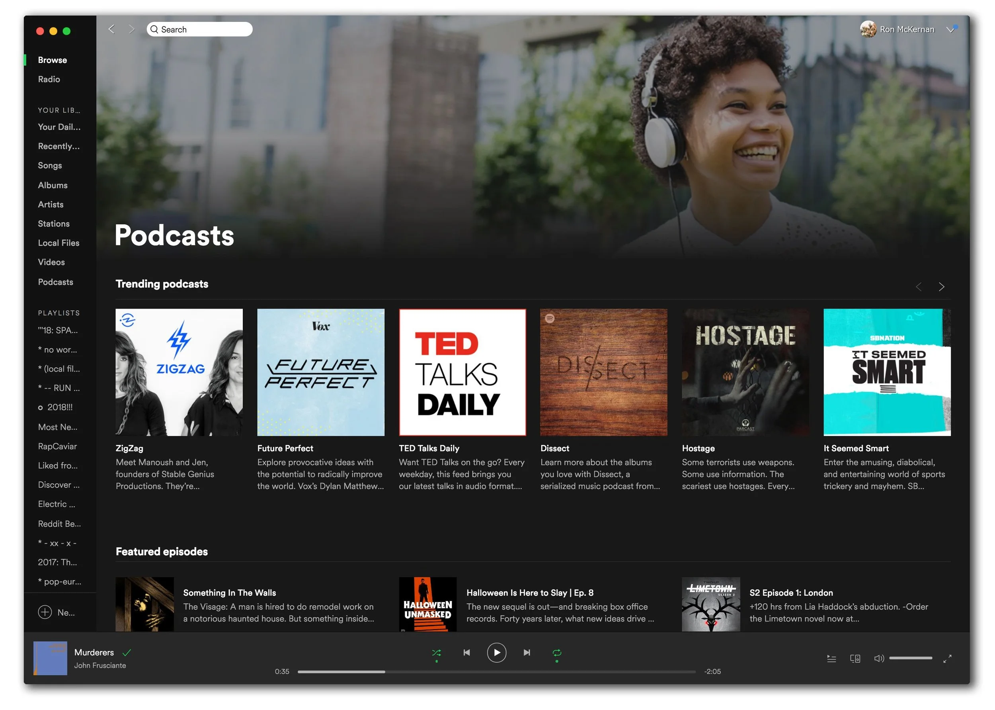Viewport: 995px width, 710px height.
Task: Open the "Electric ..." playlist
Action: click(x=57, y=505)
